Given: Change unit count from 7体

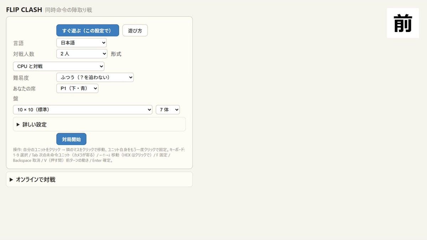Looking at the screenshot, I should 168,110.
